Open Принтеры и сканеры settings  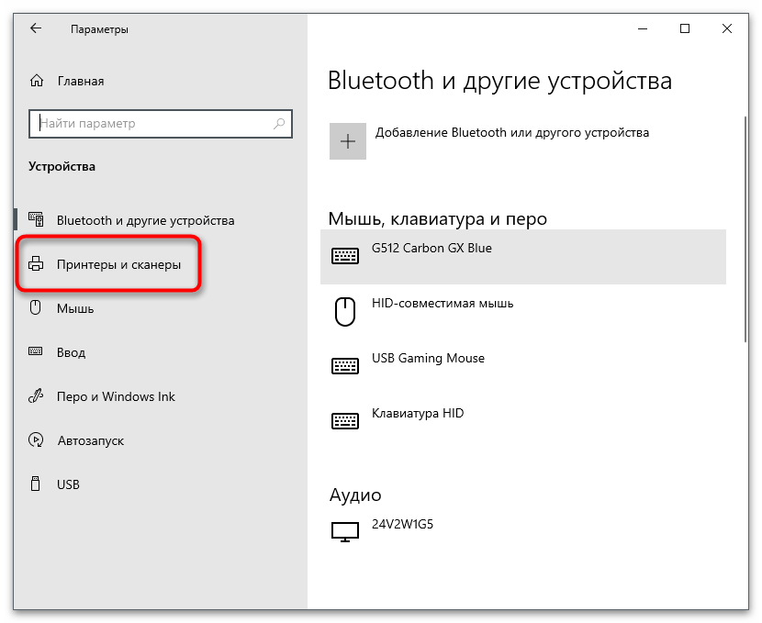118,265
